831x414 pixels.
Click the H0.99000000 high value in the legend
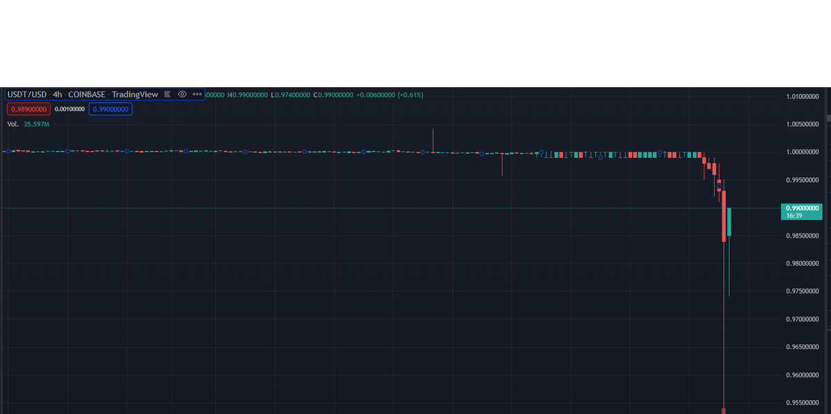[x=248, y=94]
